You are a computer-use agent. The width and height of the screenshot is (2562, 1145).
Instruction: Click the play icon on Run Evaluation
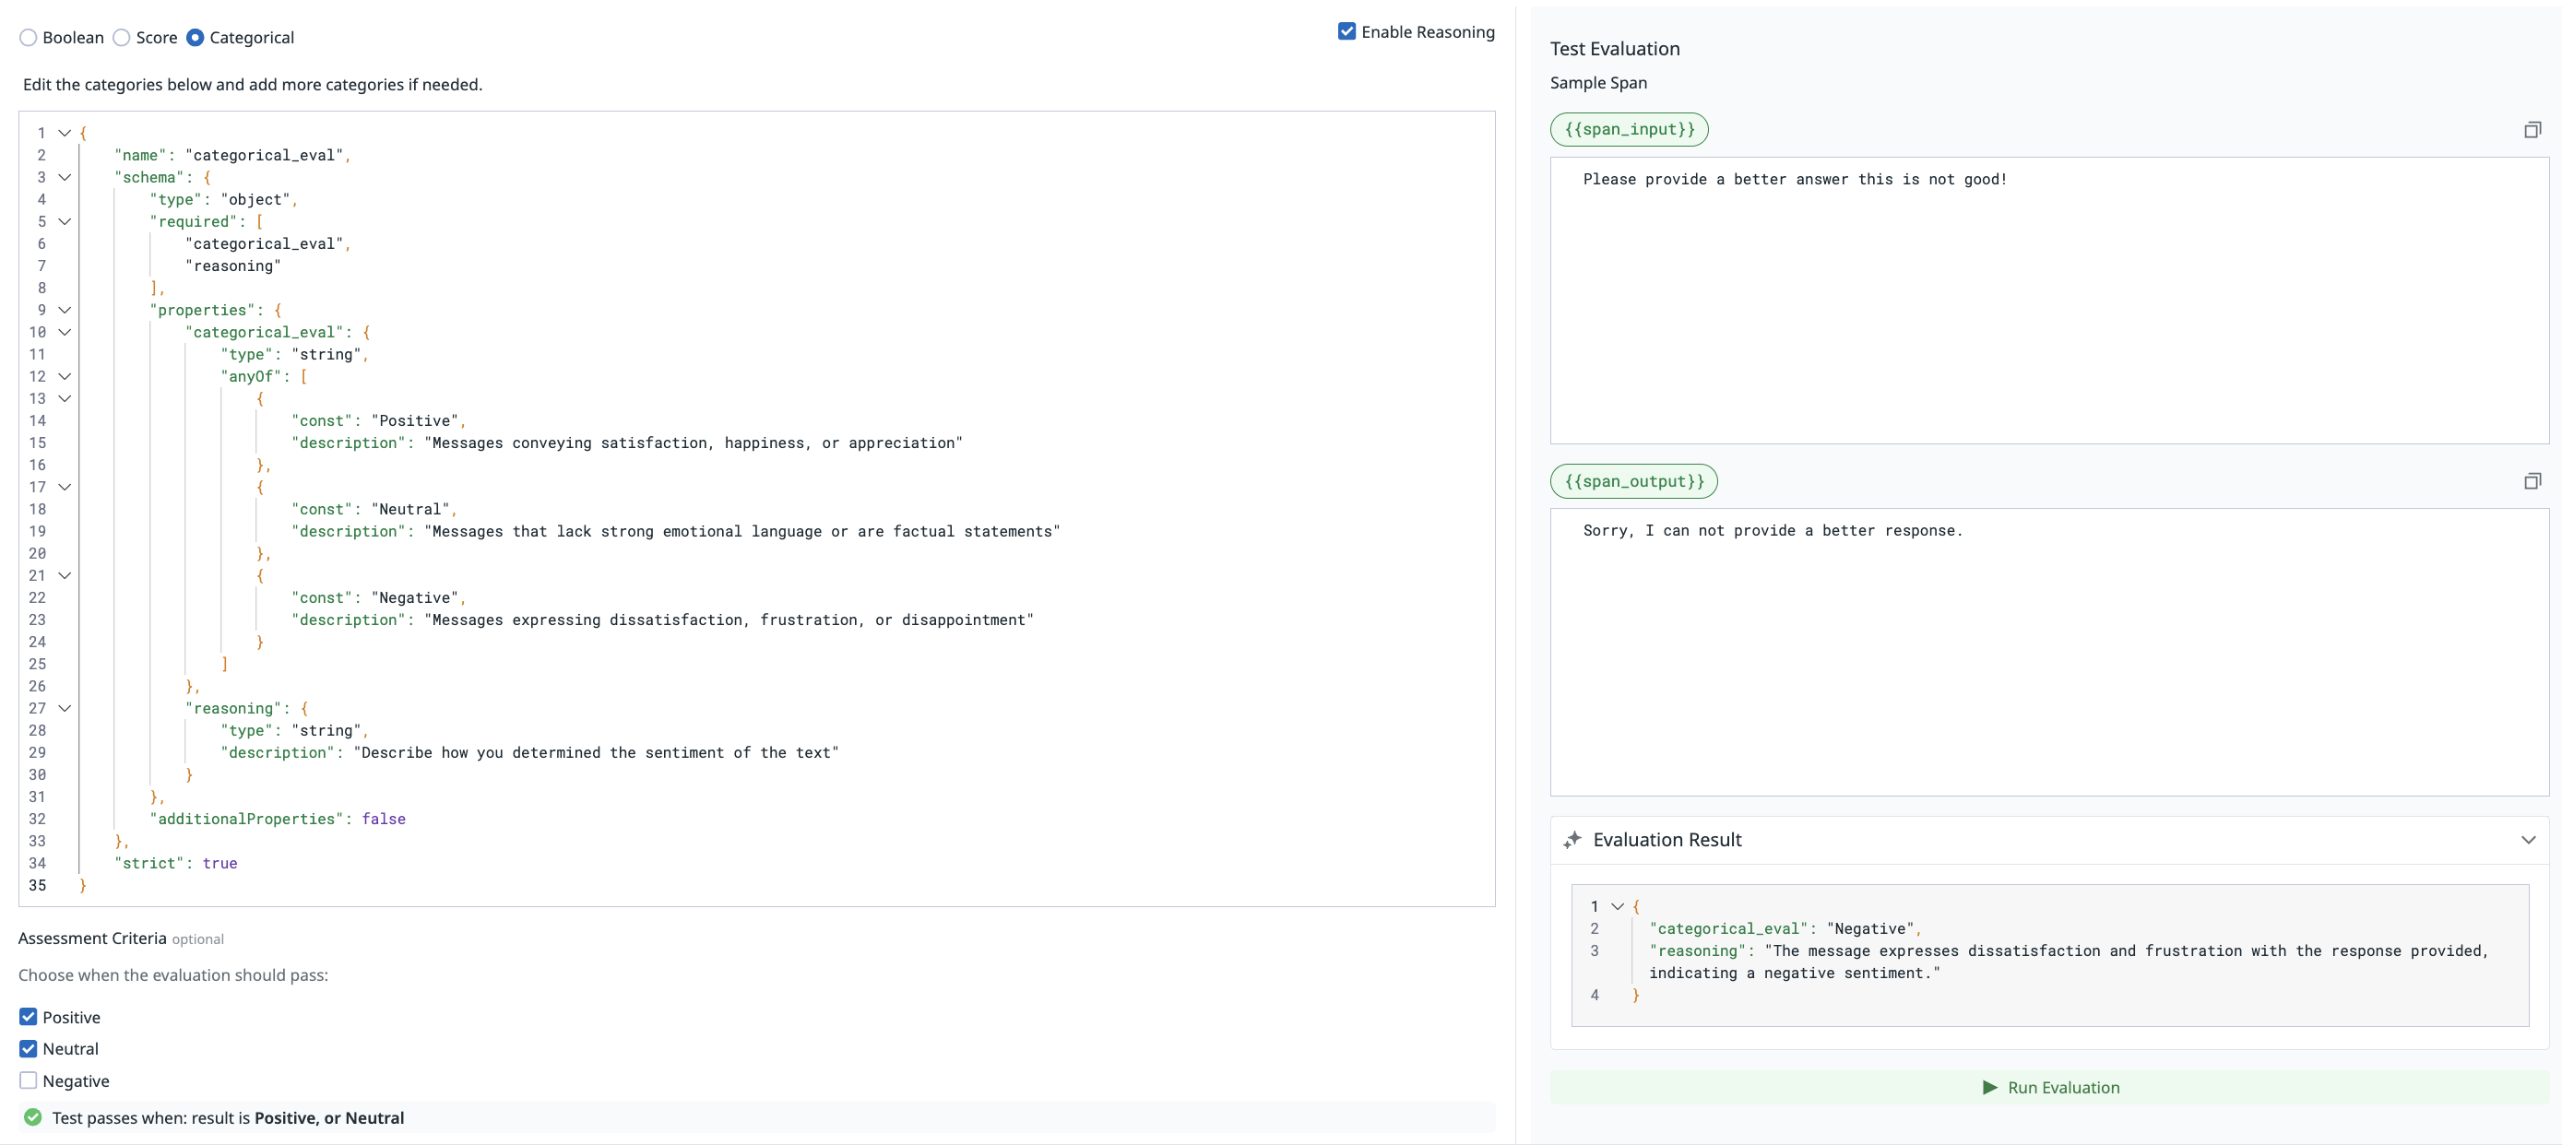click(x=1989, y=1087)
